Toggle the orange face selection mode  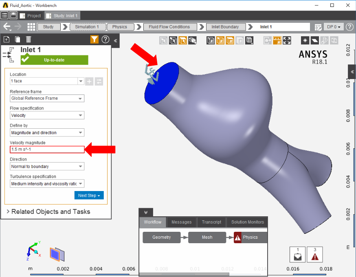pos(183,41)
